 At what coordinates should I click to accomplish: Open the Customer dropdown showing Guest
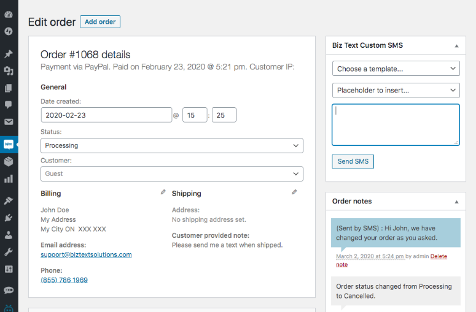(172, 174)
